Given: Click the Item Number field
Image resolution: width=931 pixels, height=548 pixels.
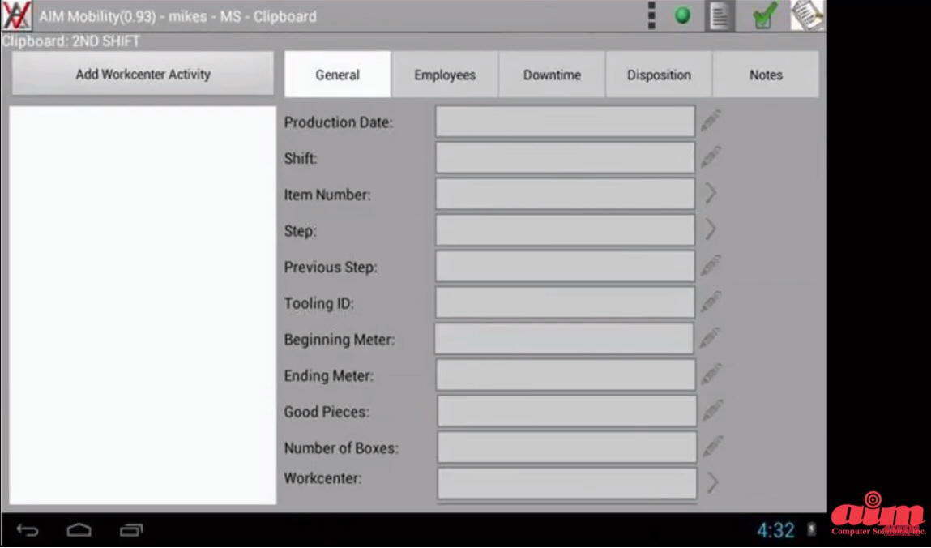Looking at the screenshot, I should coord(566,194).
